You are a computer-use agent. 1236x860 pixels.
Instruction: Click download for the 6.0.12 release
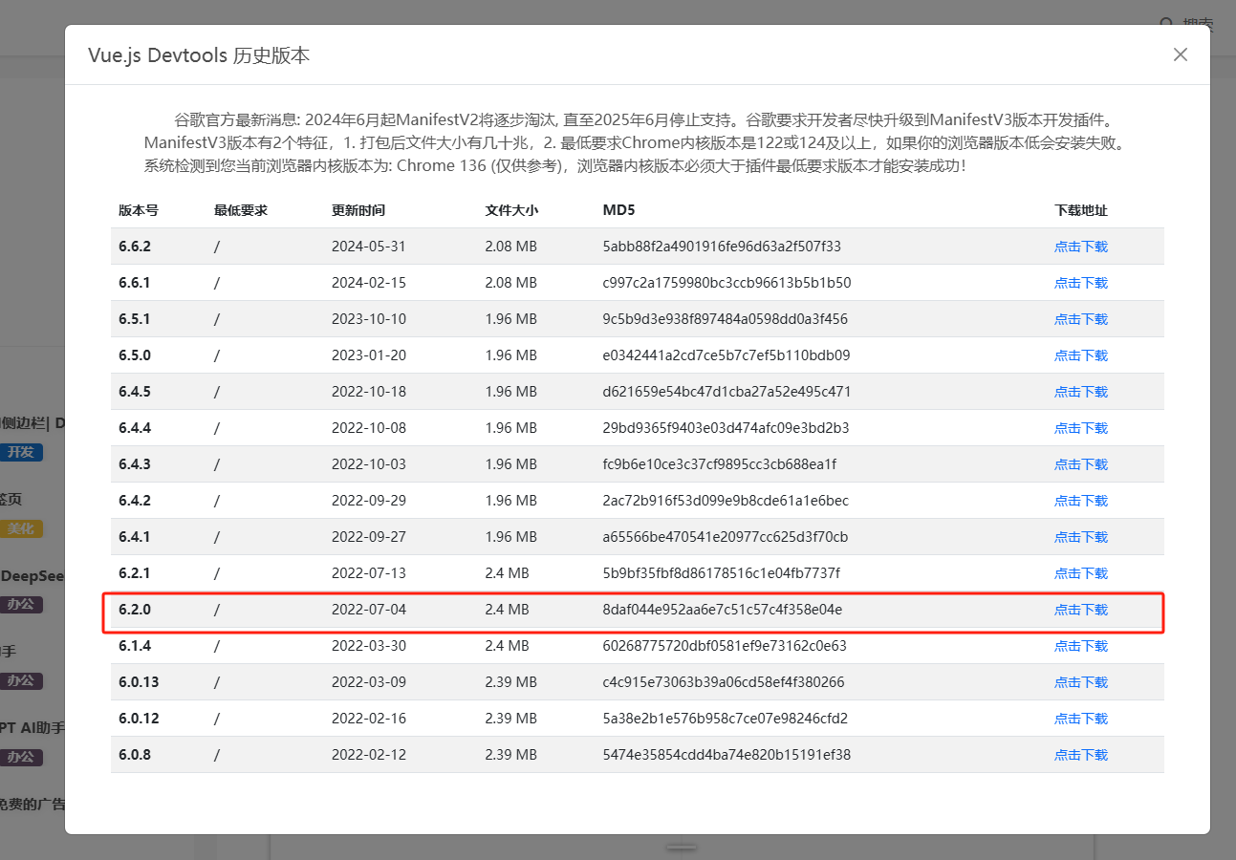(1080, 718)
